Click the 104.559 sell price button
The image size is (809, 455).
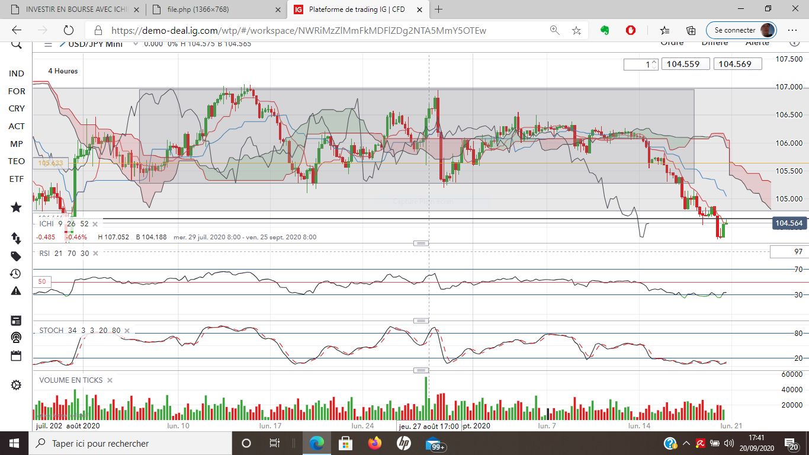pyautogui.click(x=686, y=64)
